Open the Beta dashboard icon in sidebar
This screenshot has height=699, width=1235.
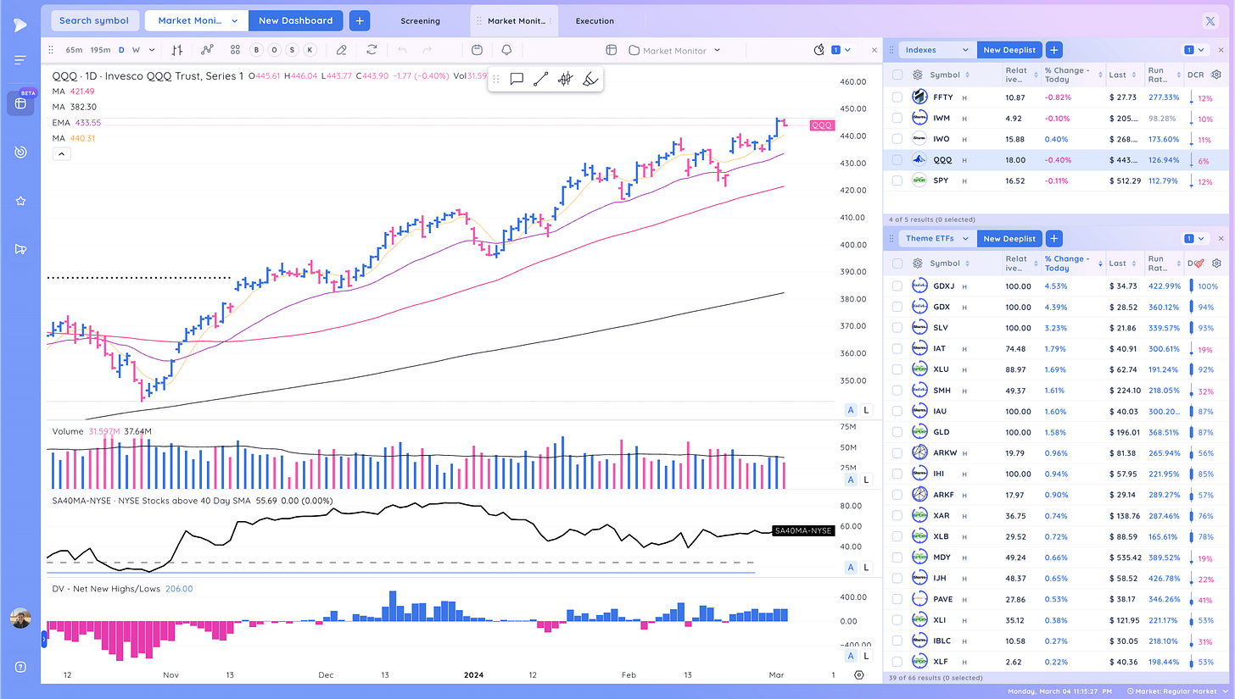coord(20,103)
